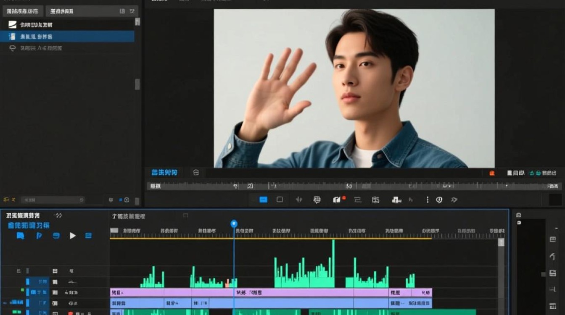Screen dimensions: 565x315
Task: Click the timeline's vertical scrollbar thumb at its right edge
Action: (501, 242)
